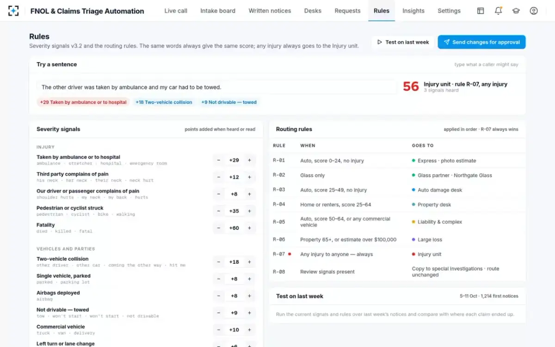The image size is (555, 347).
Task: Decrease Third party complains of pain points
Action: (219, 177)
